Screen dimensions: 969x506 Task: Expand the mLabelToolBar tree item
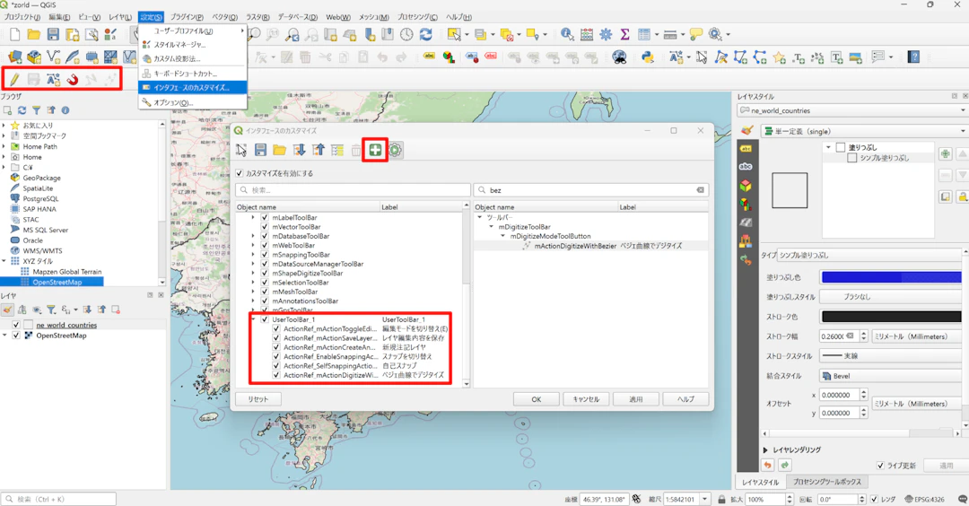click(253, 218)
